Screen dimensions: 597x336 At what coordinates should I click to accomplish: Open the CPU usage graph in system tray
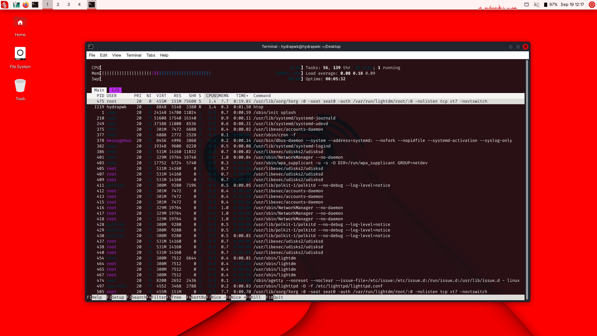[497, 5]
